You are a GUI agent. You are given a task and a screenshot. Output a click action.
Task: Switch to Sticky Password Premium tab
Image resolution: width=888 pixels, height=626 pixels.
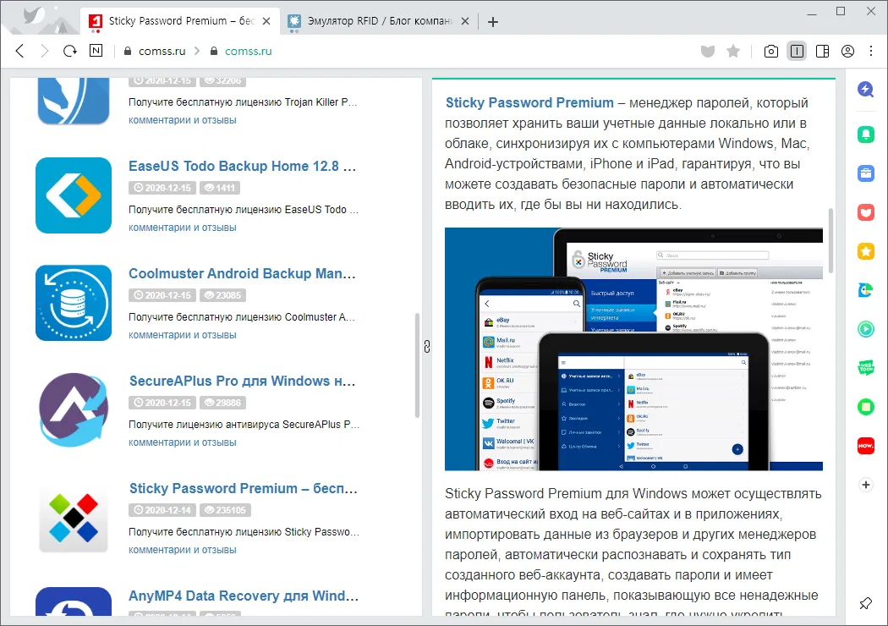tap(180, 21)
